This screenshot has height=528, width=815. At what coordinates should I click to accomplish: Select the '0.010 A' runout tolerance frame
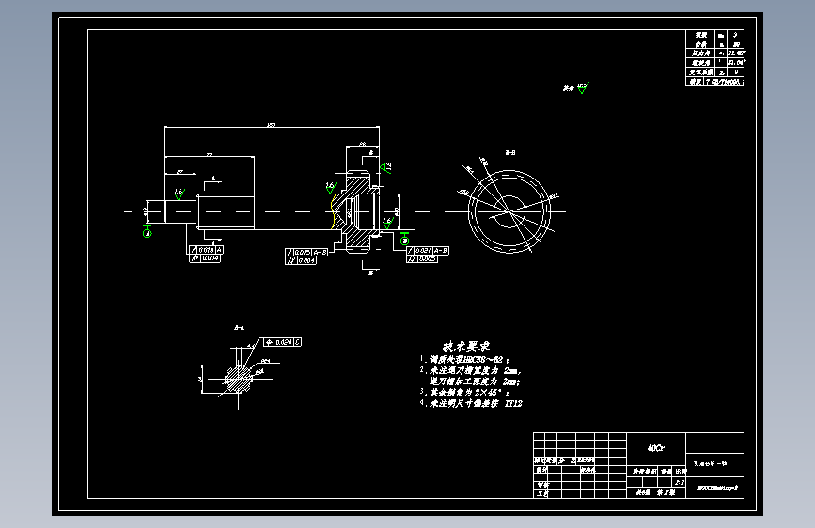coord(207,250)
